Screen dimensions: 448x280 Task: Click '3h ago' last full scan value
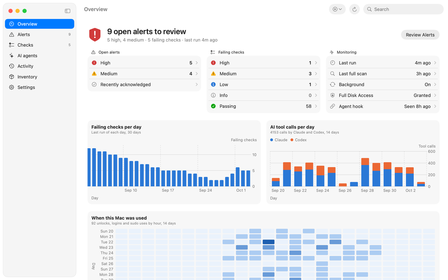tap(423, 74)
